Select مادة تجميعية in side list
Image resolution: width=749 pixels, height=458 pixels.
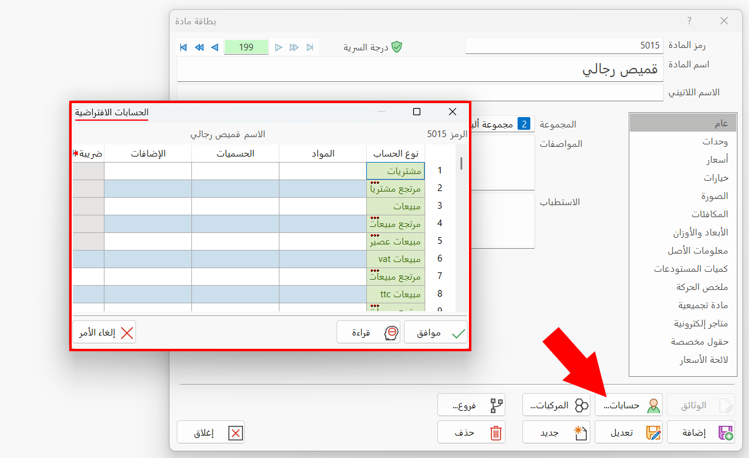pos(683,305)
